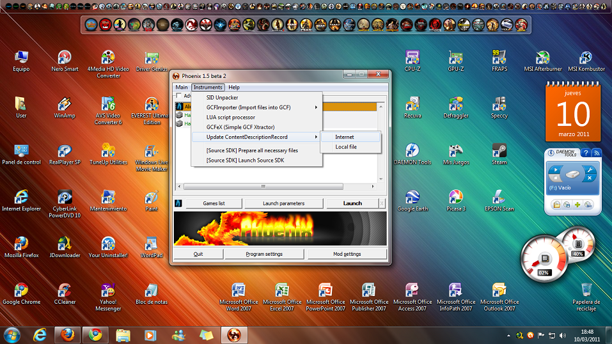Image resolution: width=612 pixels, height=344 pixels.
Task: Open DAEMON Tools desktop icon
Action: (x=412, y=155)
